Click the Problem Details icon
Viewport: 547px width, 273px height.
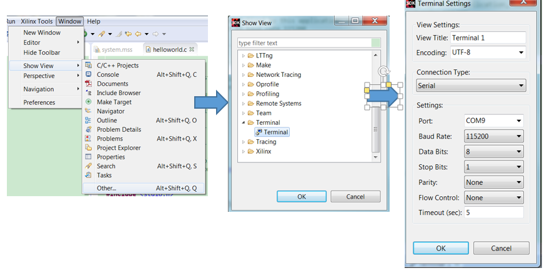tap(89, 129)
